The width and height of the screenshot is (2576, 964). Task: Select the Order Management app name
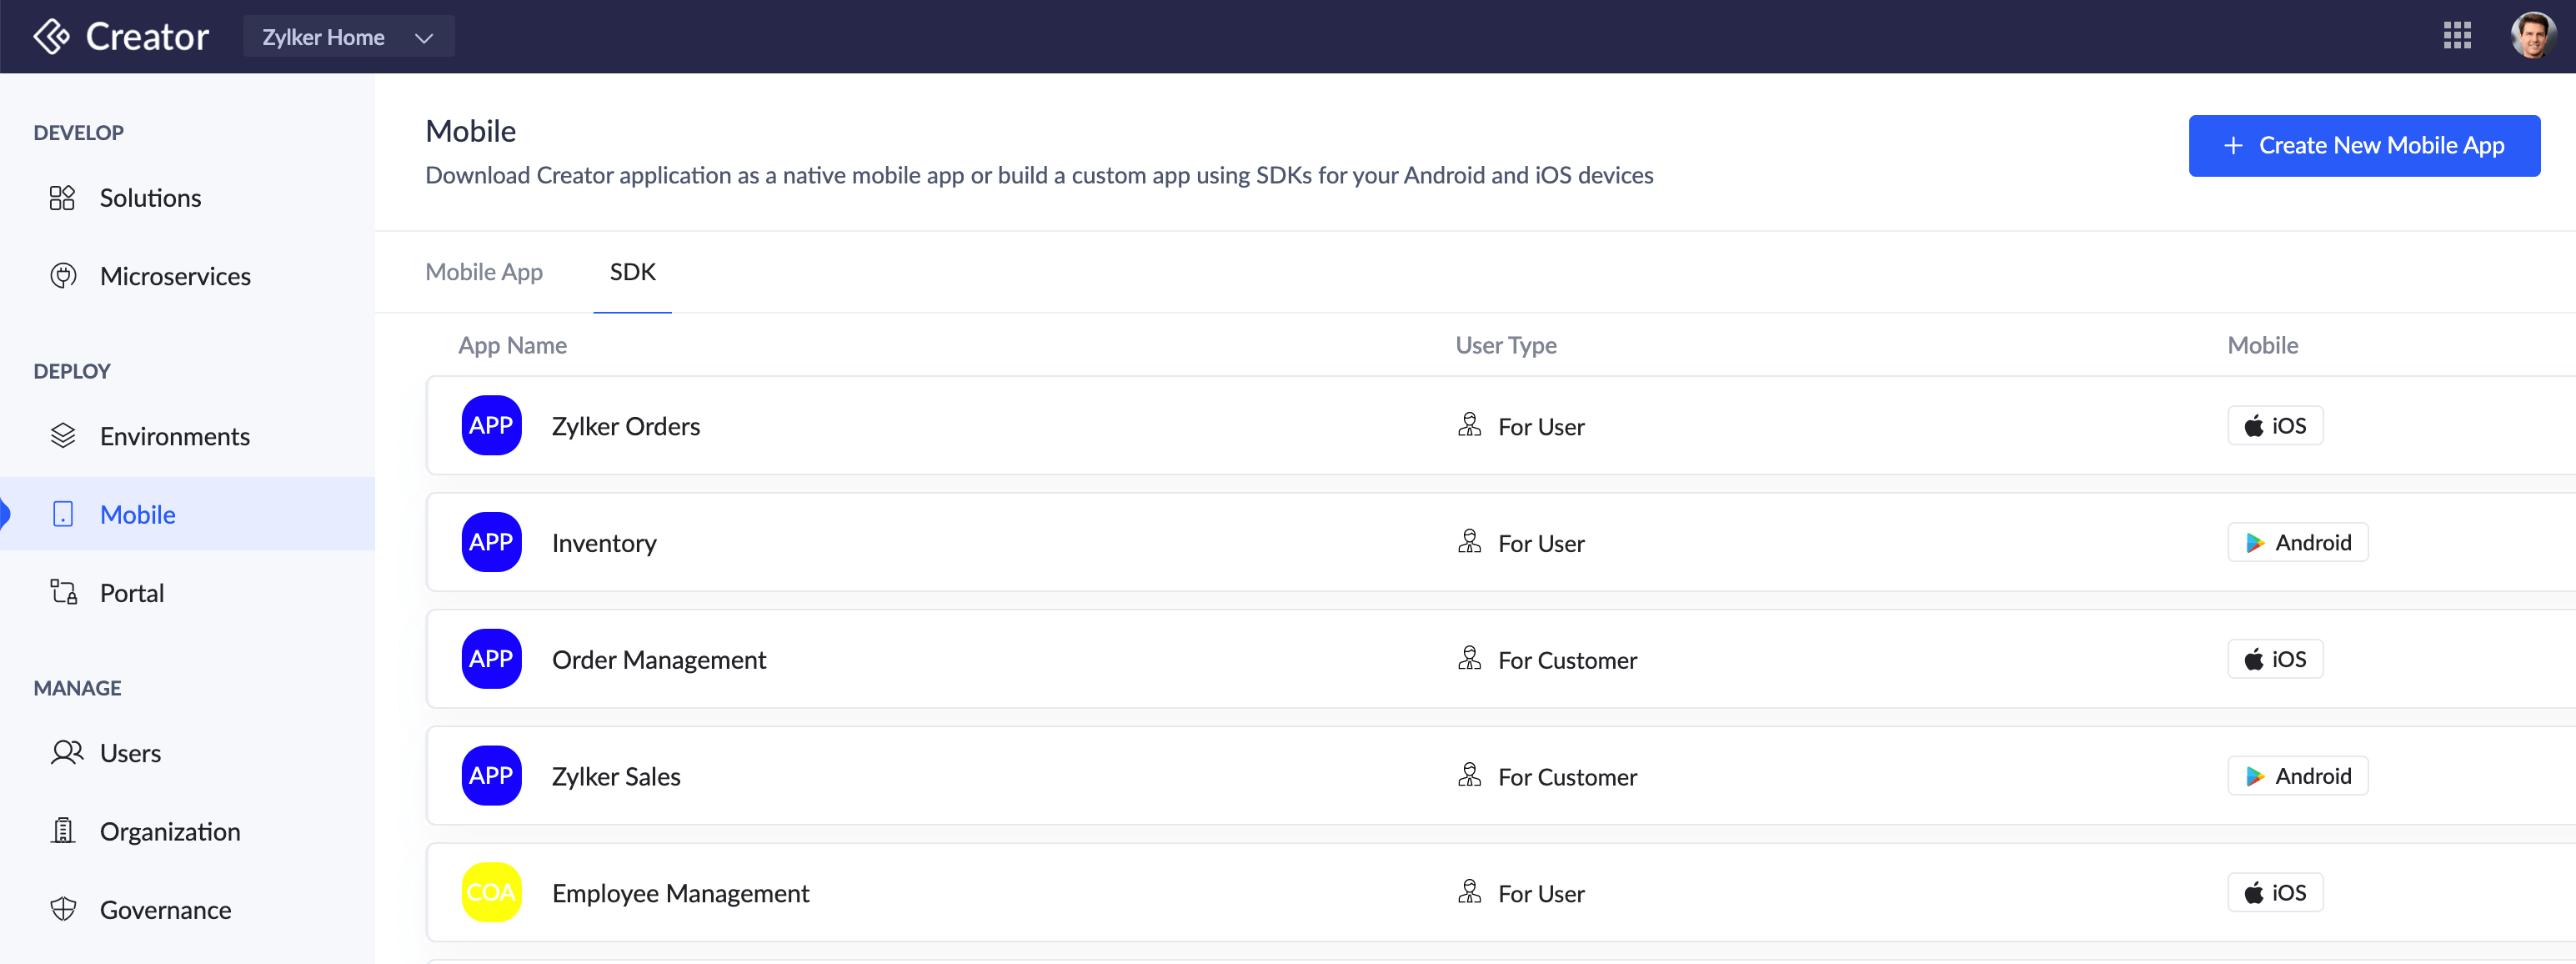[x=659, y=660]
